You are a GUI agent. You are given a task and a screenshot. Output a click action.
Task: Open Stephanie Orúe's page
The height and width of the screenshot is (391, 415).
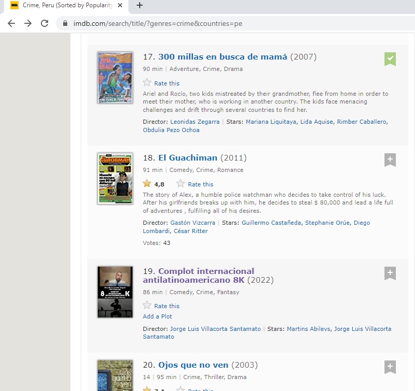[328, 223]
